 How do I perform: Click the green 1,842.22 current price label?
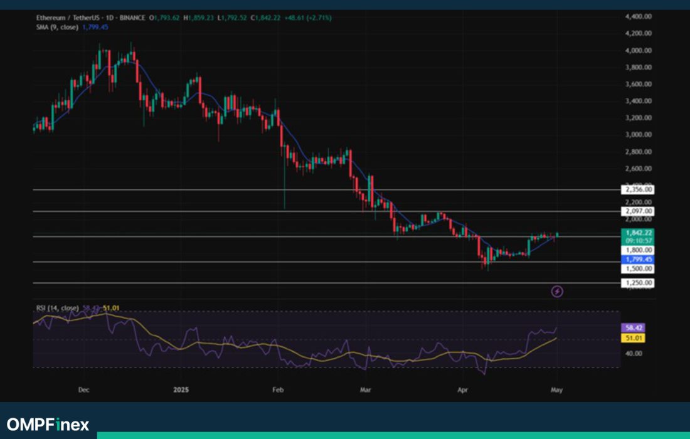click(x=637, y=233)
